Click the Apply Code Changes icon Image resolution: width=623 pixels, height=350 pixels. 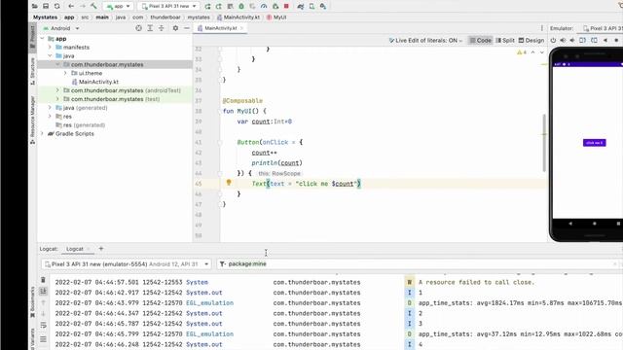230,7
